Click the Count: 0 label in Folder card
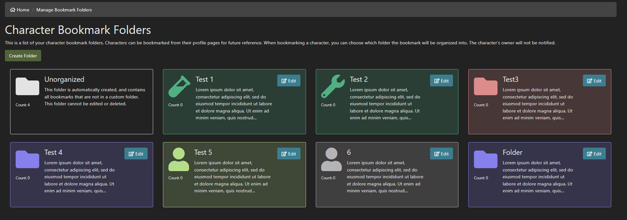 coord(481,178)
